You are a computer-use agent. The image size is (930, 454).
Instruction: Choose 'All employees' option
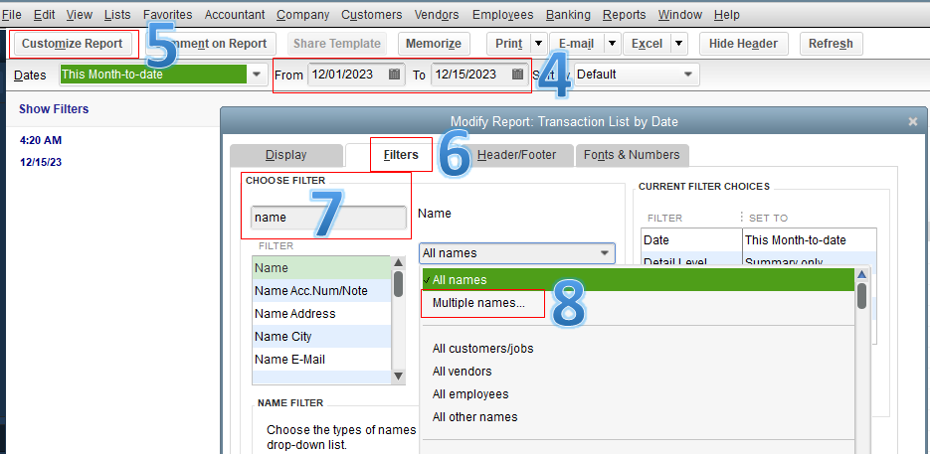click(638, 394)
